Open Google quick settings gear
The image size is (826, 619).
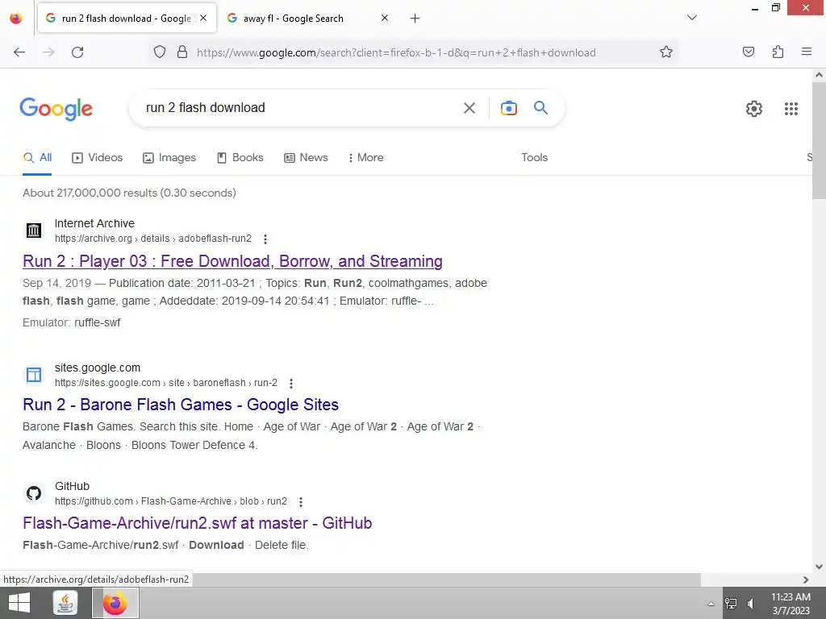pyautogui.click(x=754, y=109)
